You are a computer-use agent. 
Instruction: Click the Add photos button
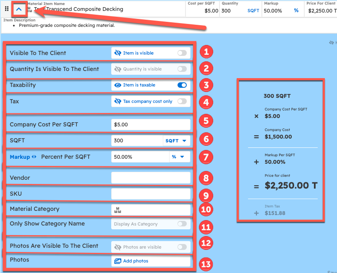tap(135, 261)
